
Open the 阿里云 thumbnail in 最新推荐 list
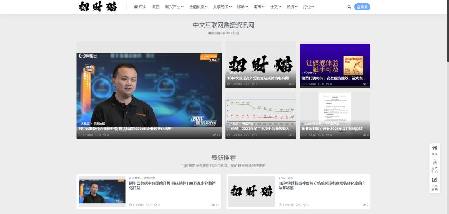pos(102,191)
